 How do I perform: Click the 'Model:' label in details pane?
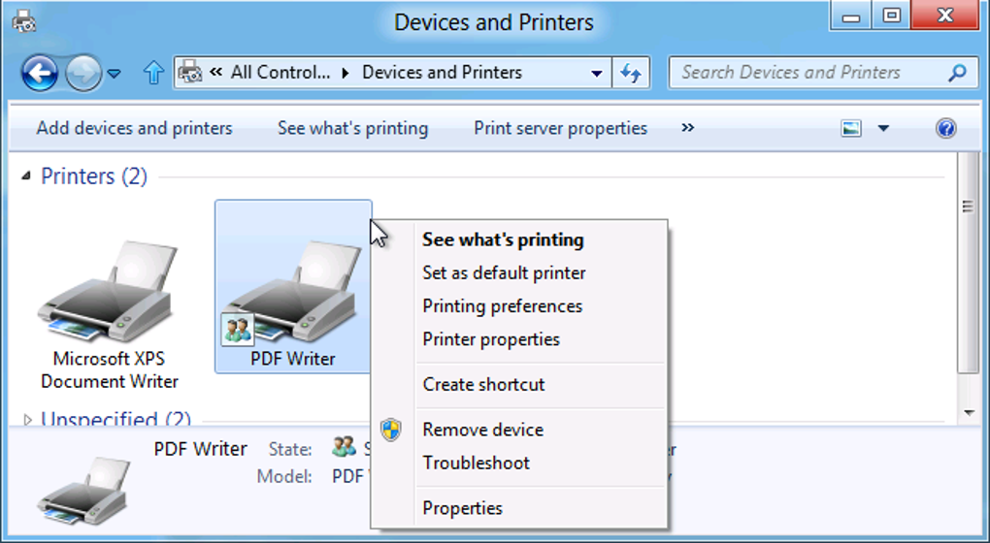tap(284, 476)
